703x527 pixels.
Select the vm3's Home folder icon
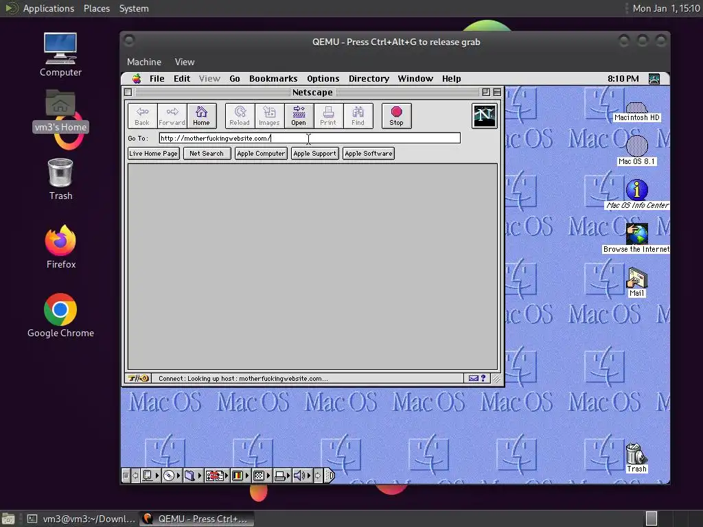(x=60, y=110)
